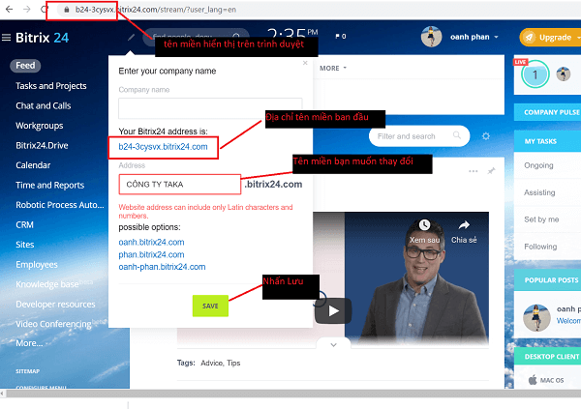
Task: Choose the oanh.bitrix24.com option
Action: coord(151,242)
